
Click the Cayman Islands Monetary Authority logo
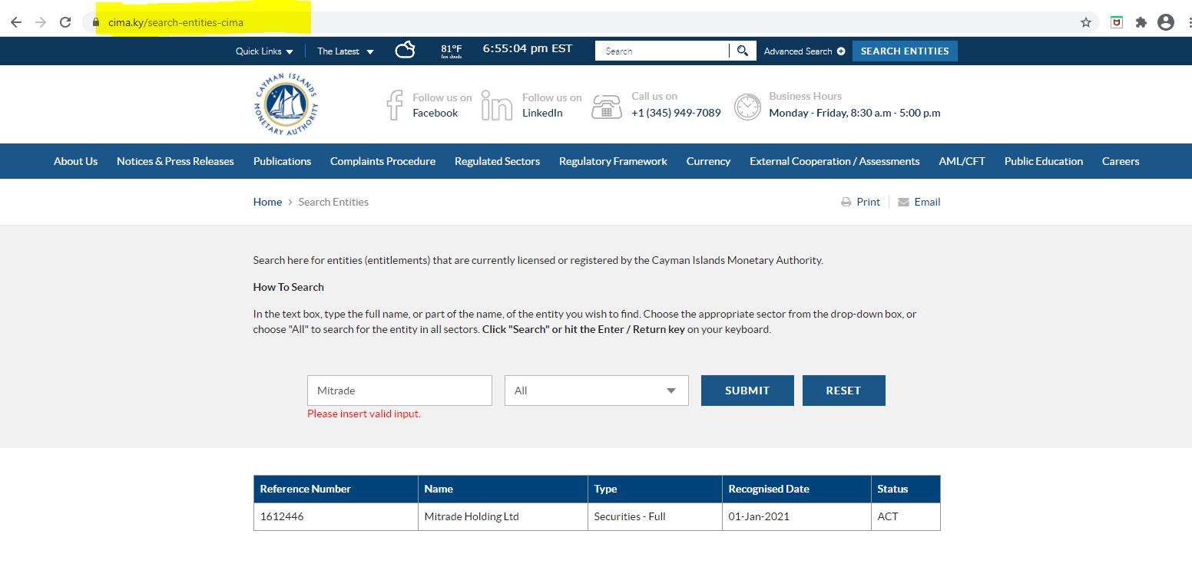286,104
